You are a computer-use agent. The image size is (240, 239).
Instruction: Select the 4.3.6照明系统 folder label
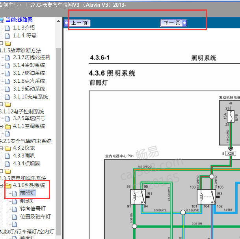tap(29, 185)
